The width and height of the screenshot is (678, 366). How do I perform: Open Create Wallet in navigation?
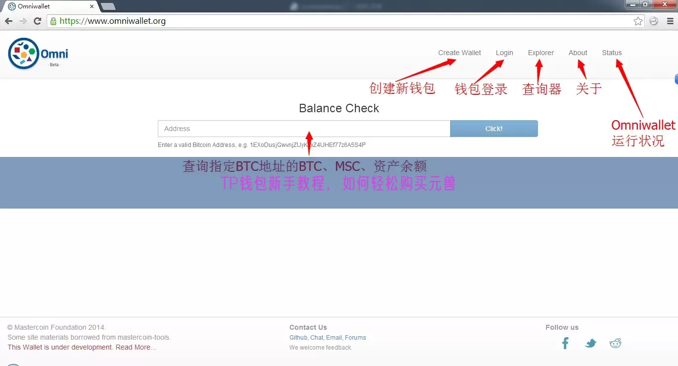[x=460, y=53]
